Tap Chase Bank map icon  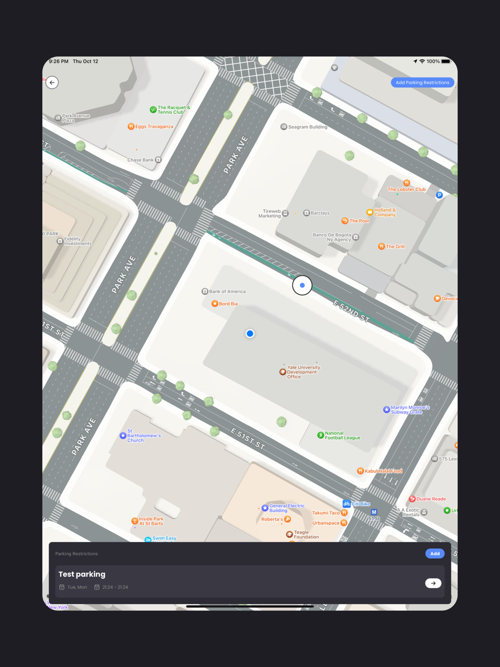pyautogui.click(x=158, y=160)
